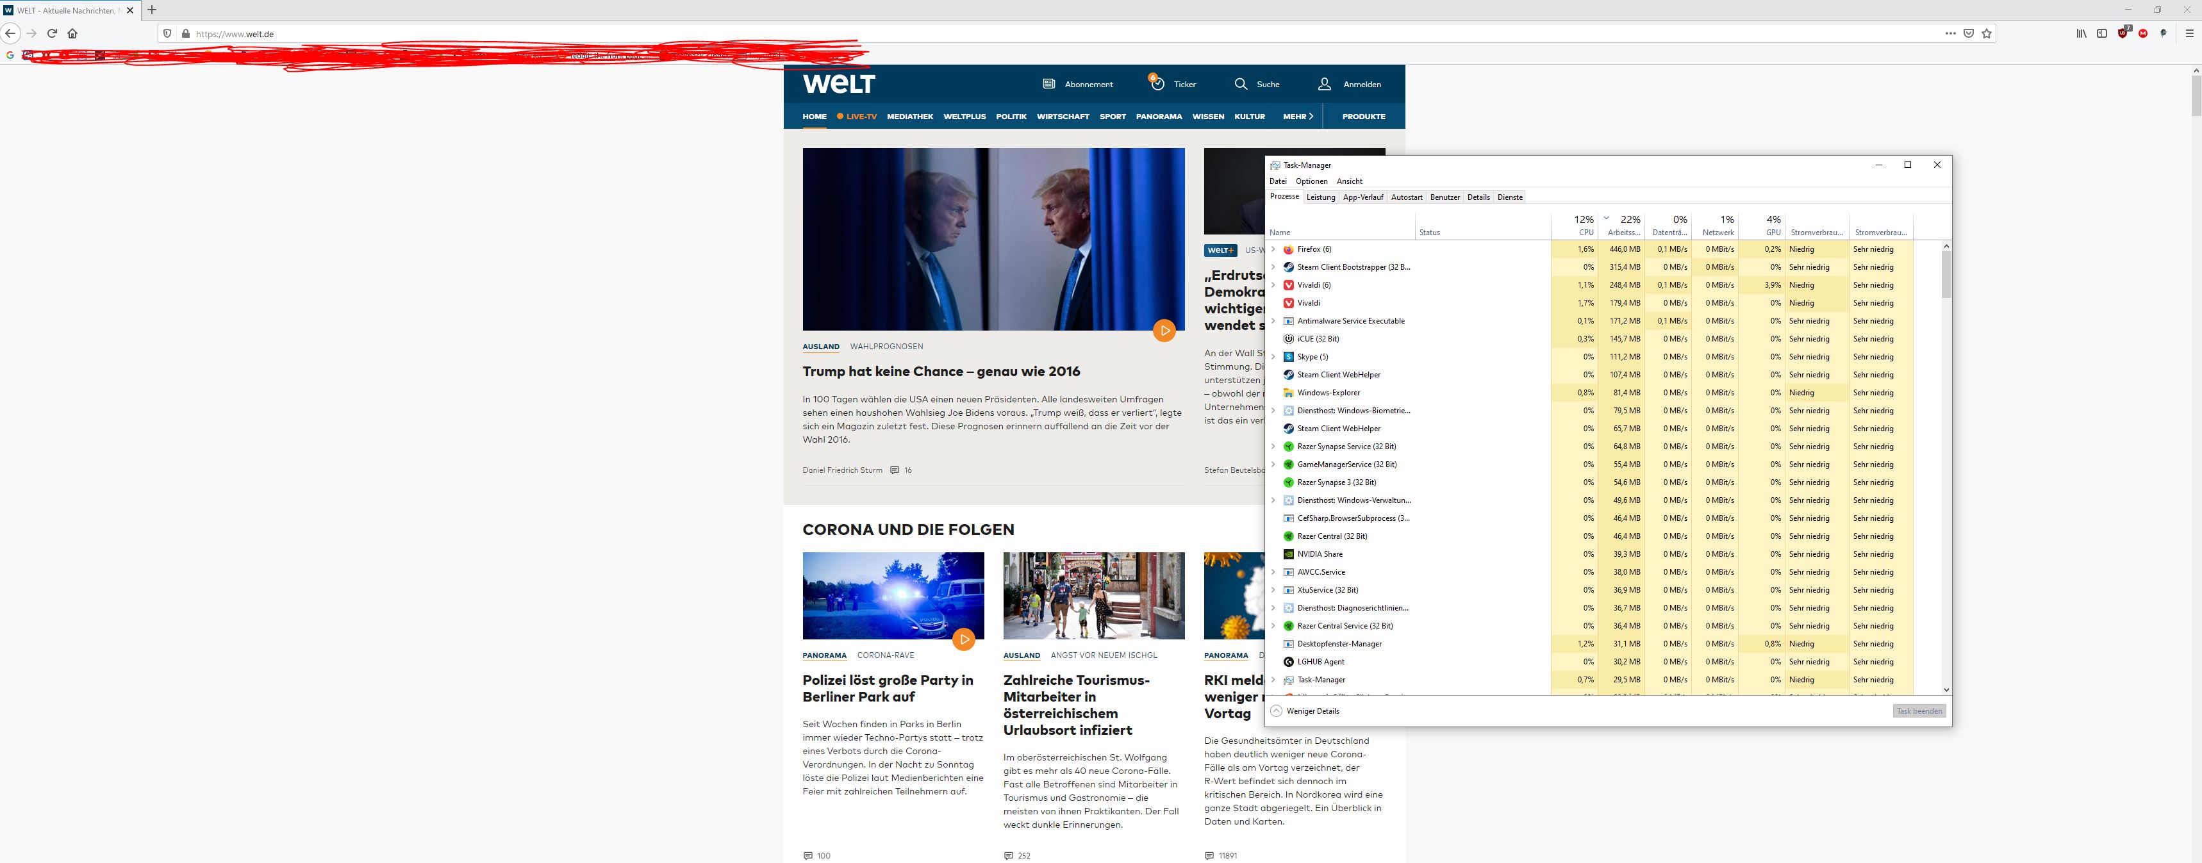Expand the Skype (5) process group
2202x863 pixels.
1273,357
